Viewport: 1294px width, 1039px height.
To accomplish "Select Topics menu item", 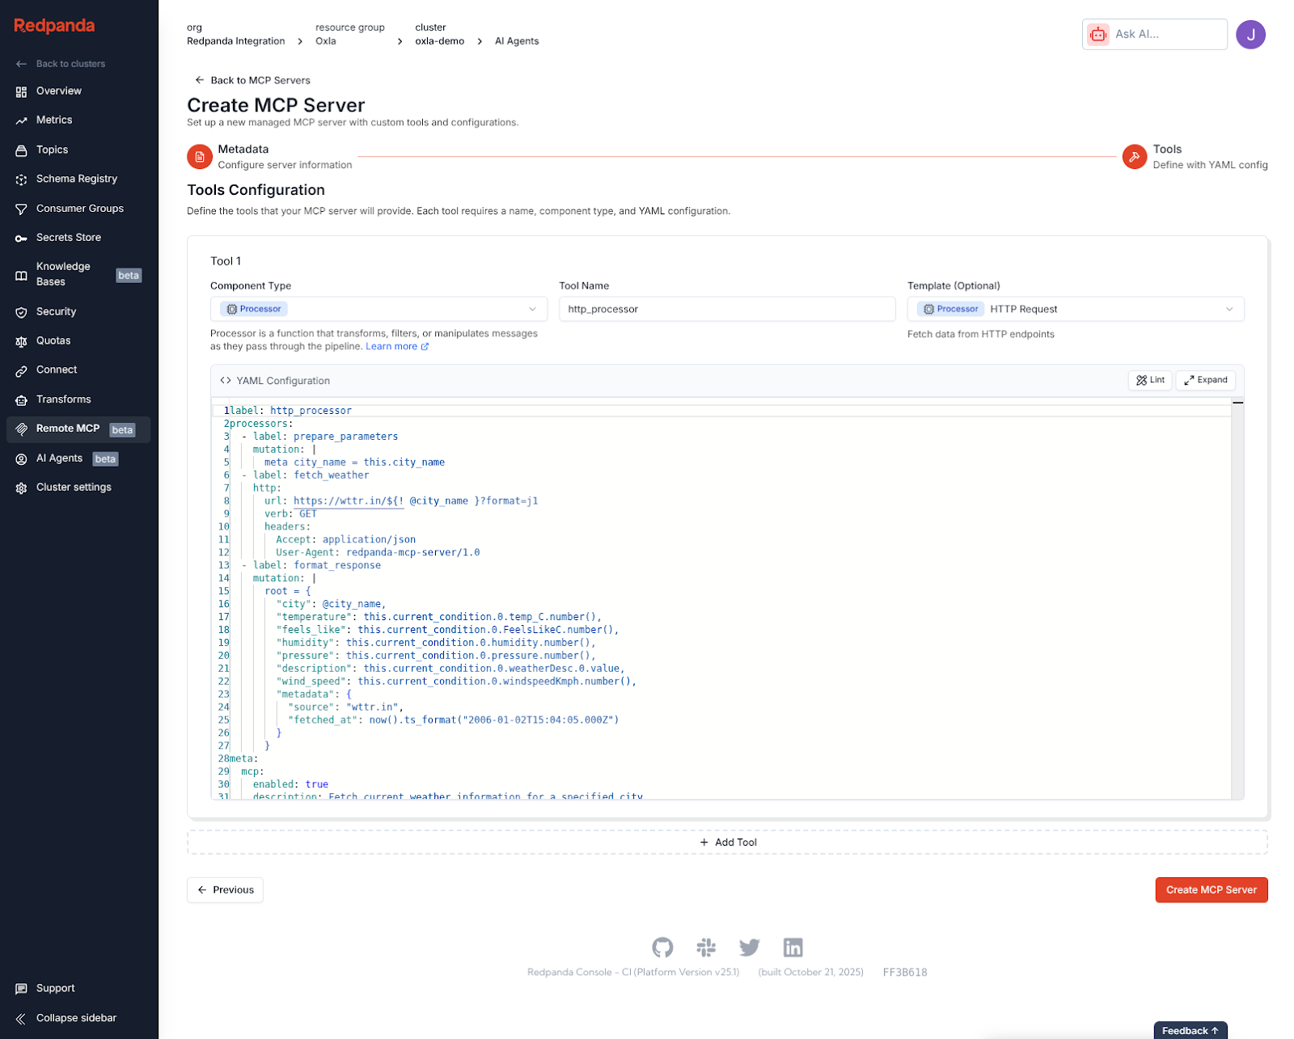I will click(52, 150).
